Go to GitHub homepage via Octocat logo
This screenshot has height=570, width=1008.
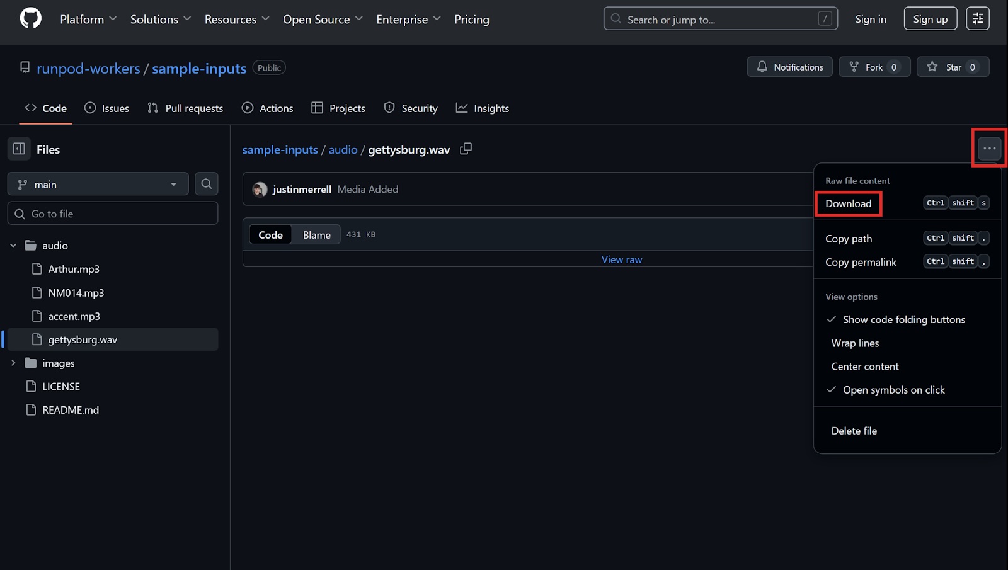[x=30, y=19]
